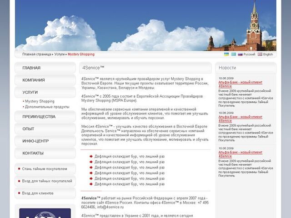The width and height of the screenshot is (291, 218).
Task: Open the ГЛАВНАЯ menu item
Action: tap(45, 68)
